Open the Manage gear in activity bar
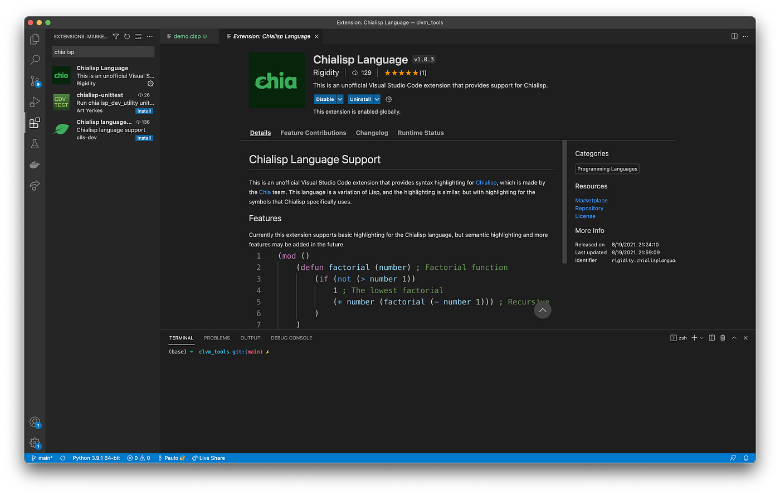 pos(35,443)
